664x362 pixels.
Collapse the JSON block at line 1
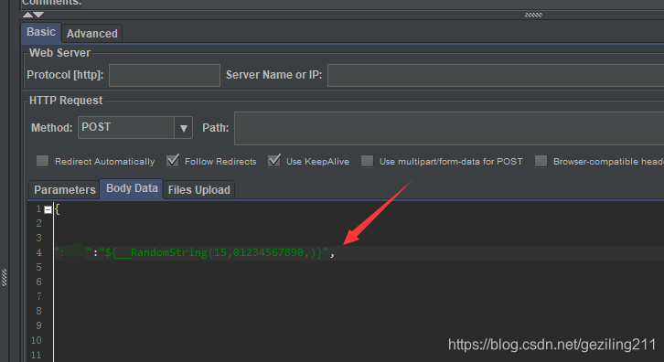48,209
